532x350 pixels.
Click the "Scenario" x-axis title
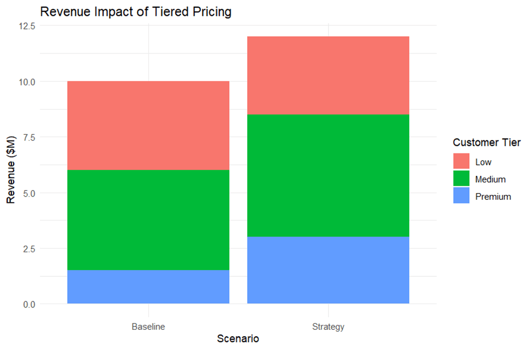(238, 339)
